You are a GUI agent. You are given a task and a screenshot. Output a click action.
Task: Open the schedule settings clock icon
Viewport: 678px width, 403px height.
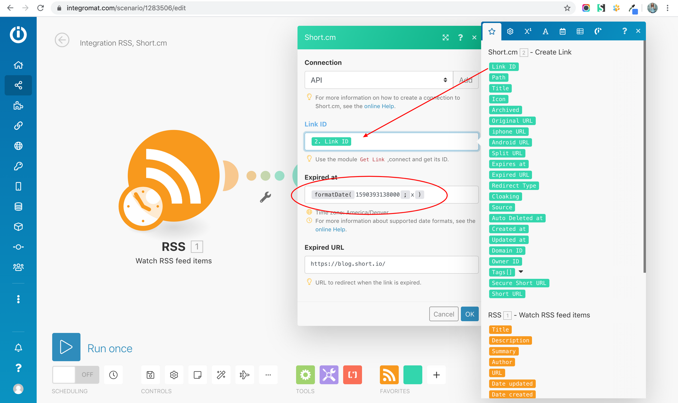(x=113, y=375)
